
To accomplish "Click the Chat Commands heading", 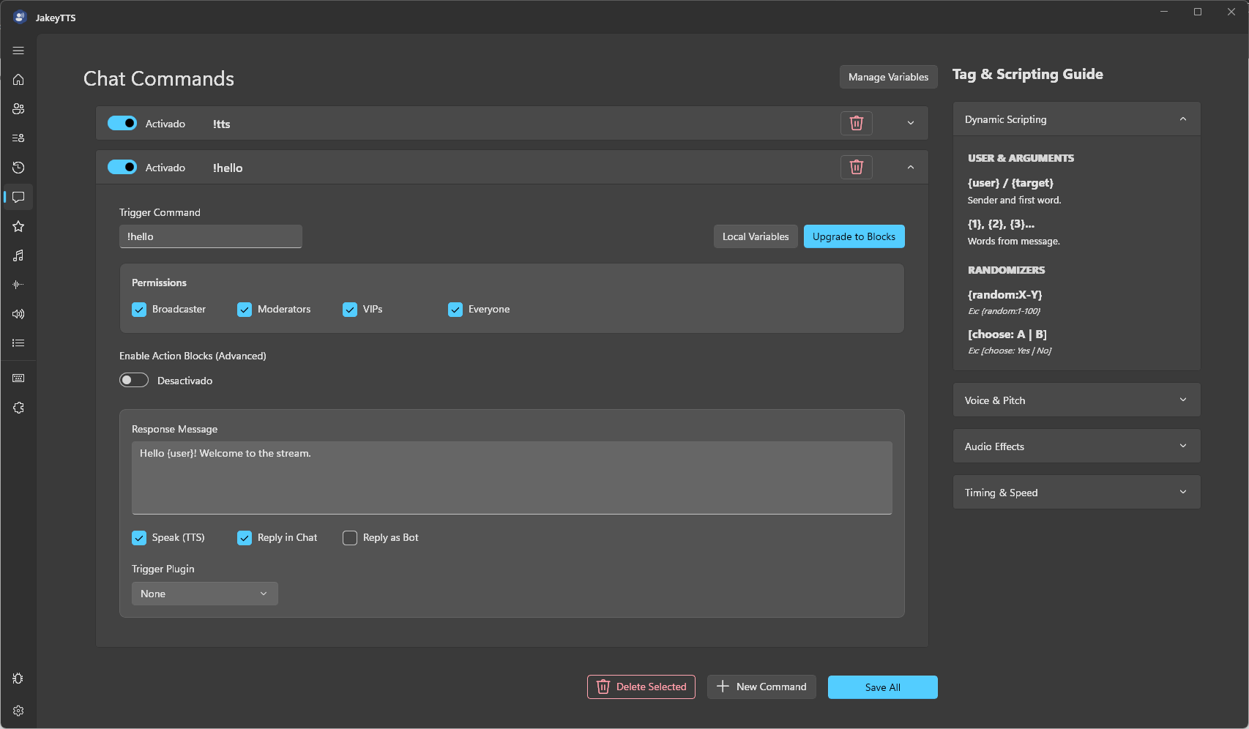I will [159, 78].
